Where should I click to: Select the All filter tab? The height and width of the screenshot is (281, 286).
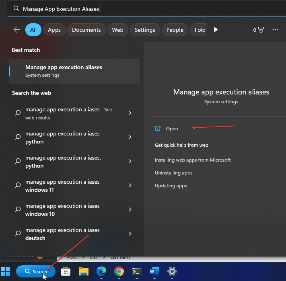tap(33, 30)
